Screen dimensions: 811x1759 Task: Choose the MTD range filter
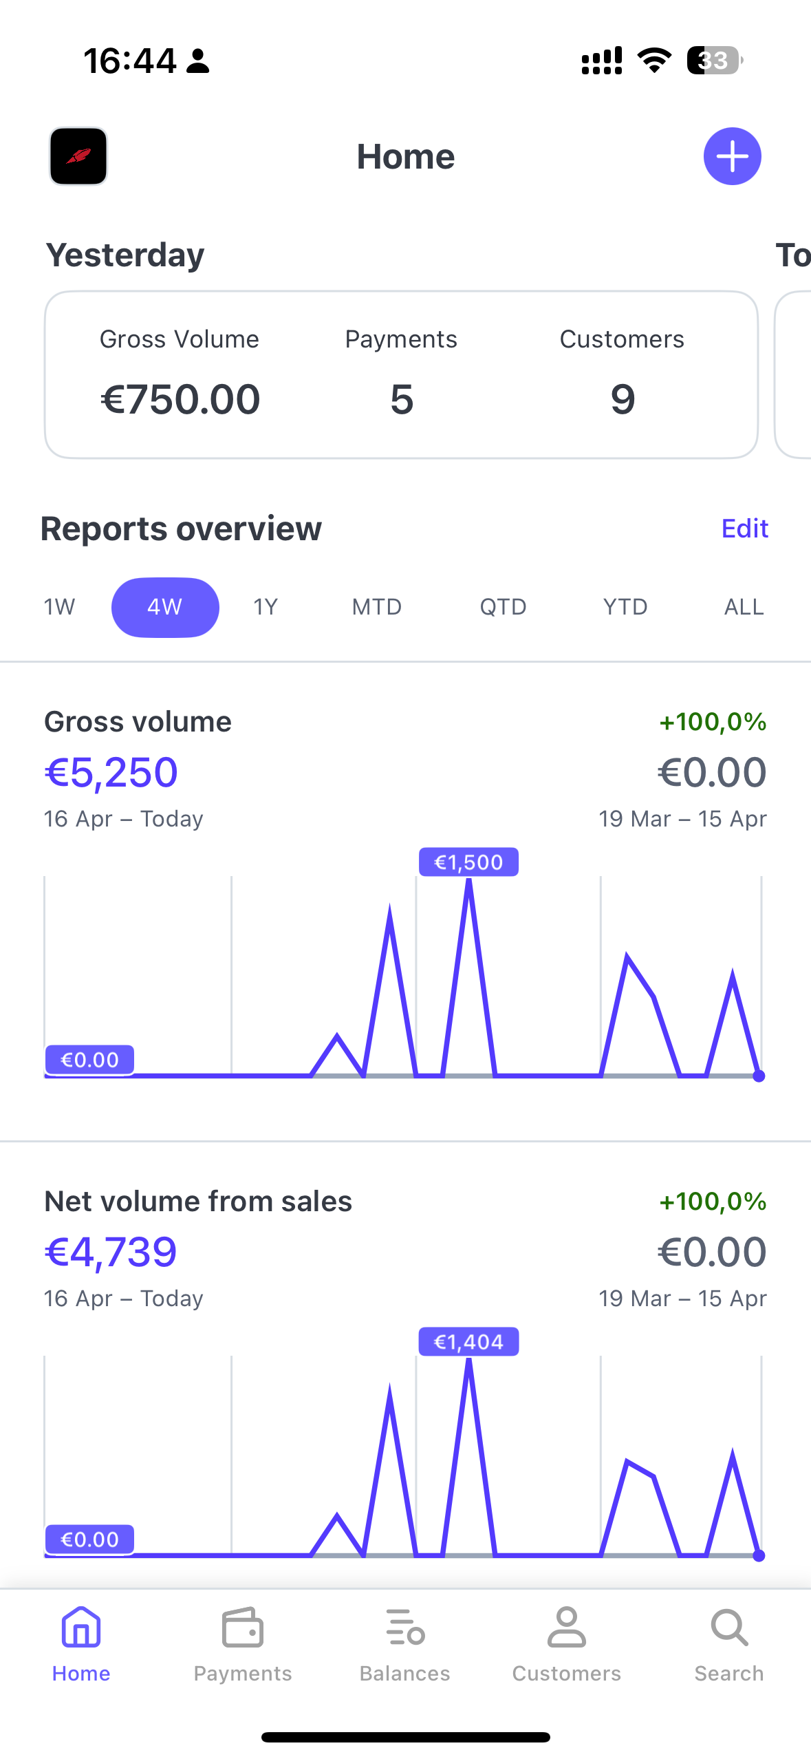click(x=377, y=607)
